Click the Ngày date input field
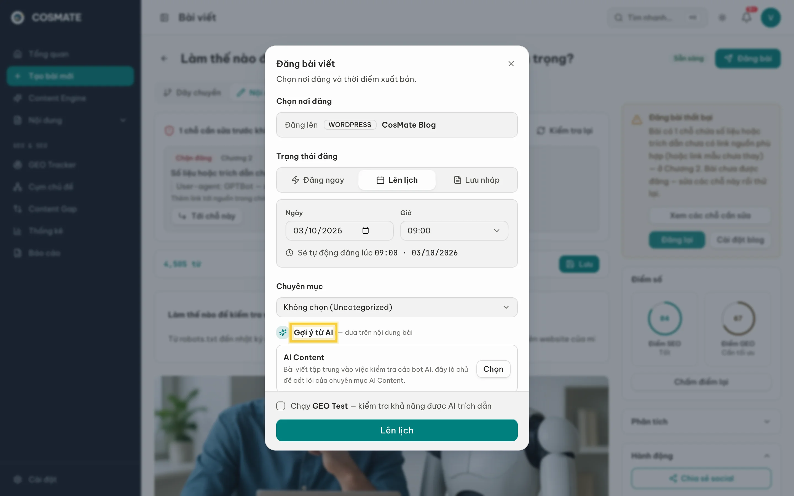 (x=339, y=231)
